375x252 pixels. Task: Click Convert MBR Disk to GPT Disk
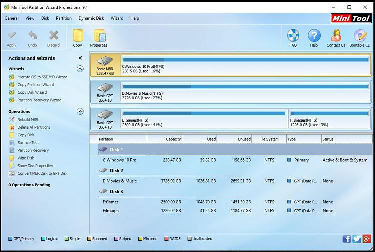42,173
